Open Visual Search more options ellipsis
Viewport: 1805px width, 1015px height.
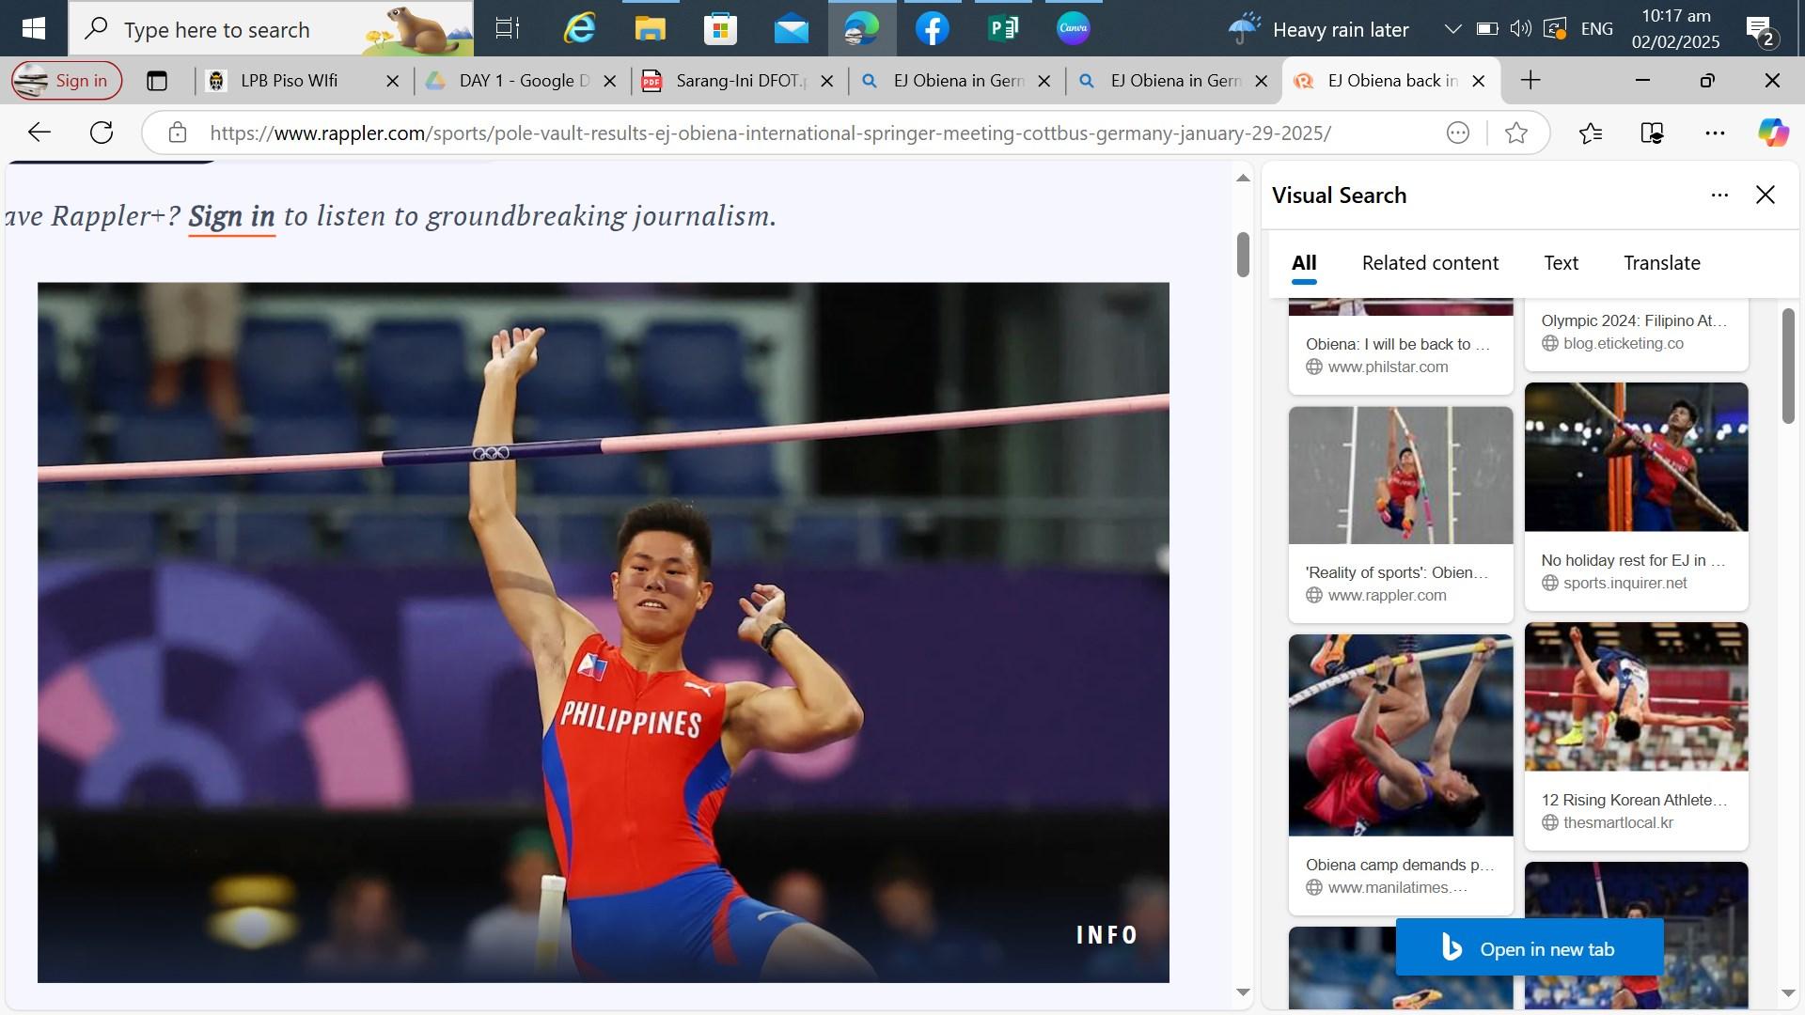1719,195
